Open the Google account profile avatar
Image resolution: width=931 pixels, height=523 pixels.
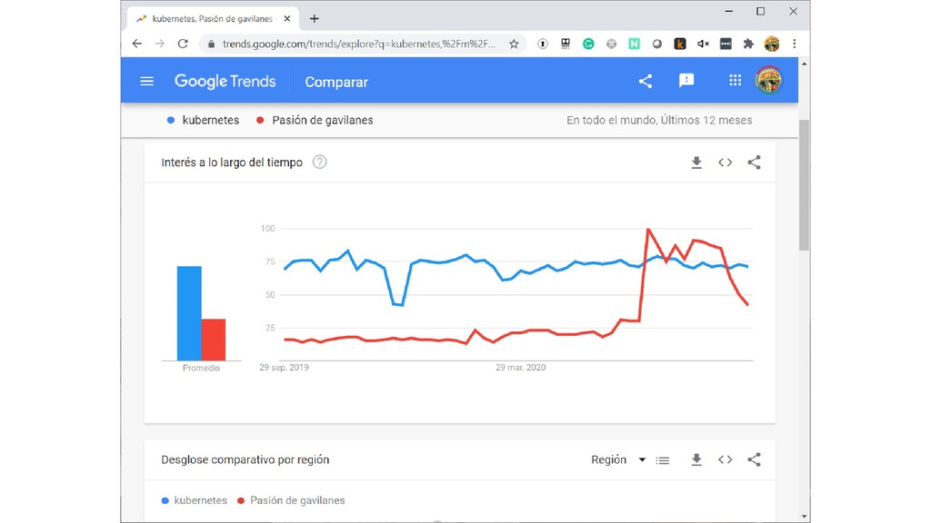768,82
